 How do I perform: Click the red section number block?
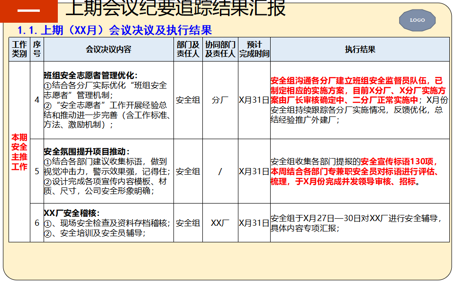29,11
